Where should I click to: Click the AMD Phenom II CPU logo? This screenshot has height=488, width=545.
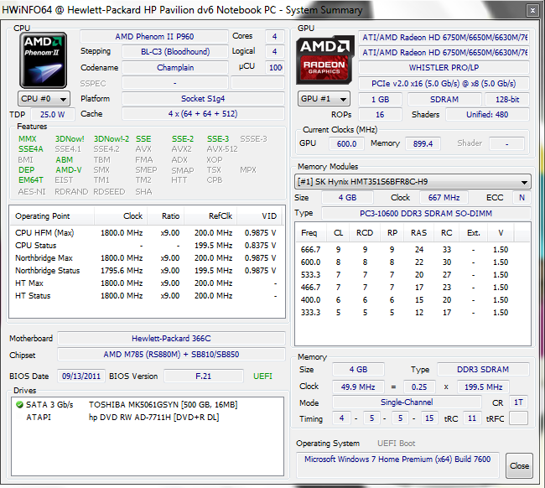(43, 60)
